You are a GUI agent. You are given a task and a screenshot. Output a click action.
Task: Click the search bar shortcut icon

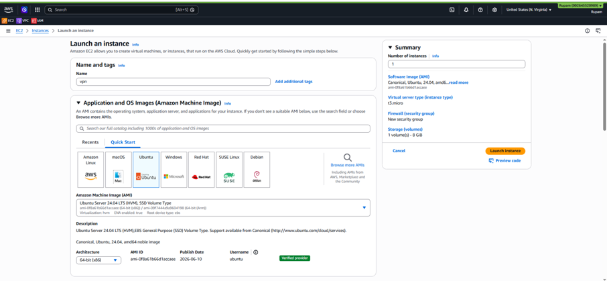tap(192, 9)
